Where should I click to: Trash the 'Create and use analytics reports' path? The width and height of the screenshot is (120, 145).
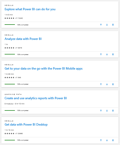pos(113,110)
